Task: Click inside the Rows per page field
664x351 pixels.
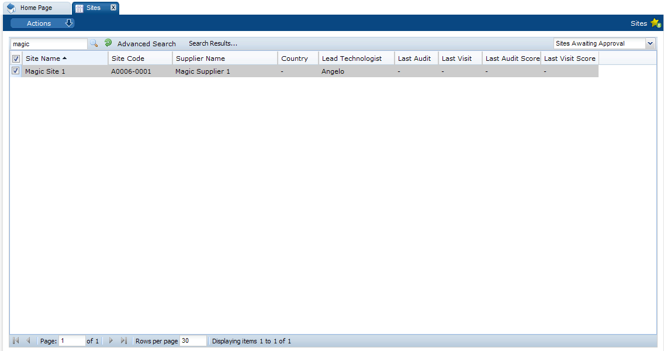Action: (x=193, y=340)
